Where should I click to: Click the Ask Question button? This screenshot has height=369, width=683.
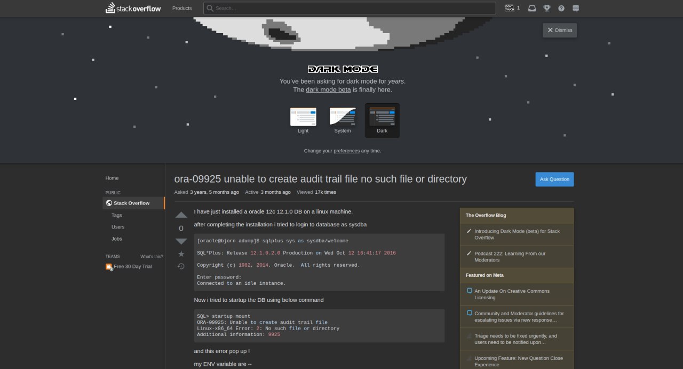pyautogui.click(x=554, y=179)
